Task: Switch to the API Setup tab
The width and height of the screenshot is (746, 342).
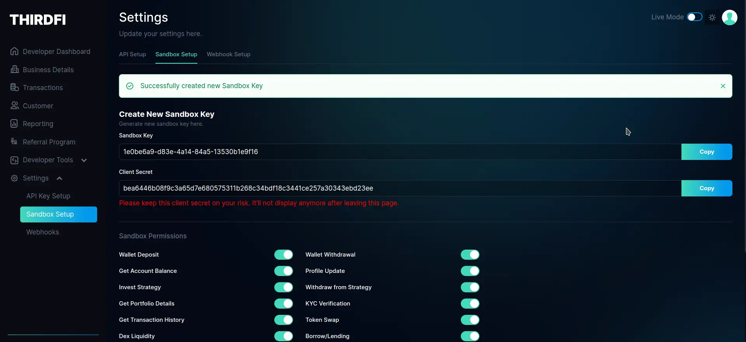Action: [132, 54]
